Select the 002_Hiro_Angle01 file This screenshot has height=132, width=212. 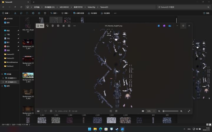(x=28, y=25)
